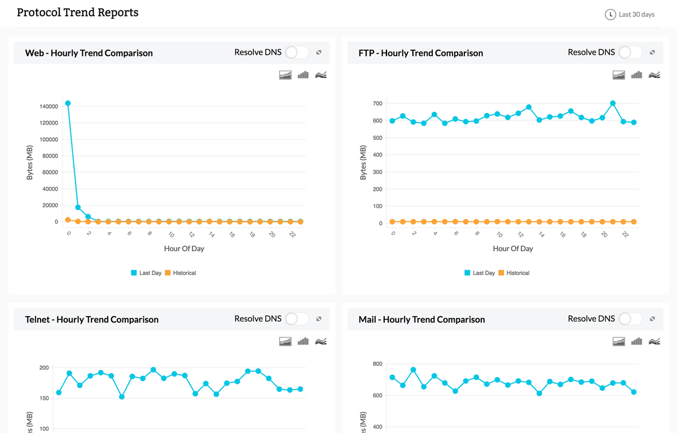
Task: Switch Mail chart to area view
Action: pyautogui.click(x=619, y=342)
